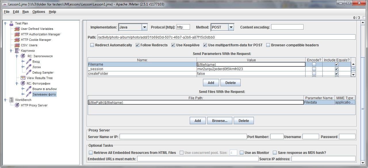Click Add under Send Parameters table
Screen dimensions: 368x168
click(211, 83)
